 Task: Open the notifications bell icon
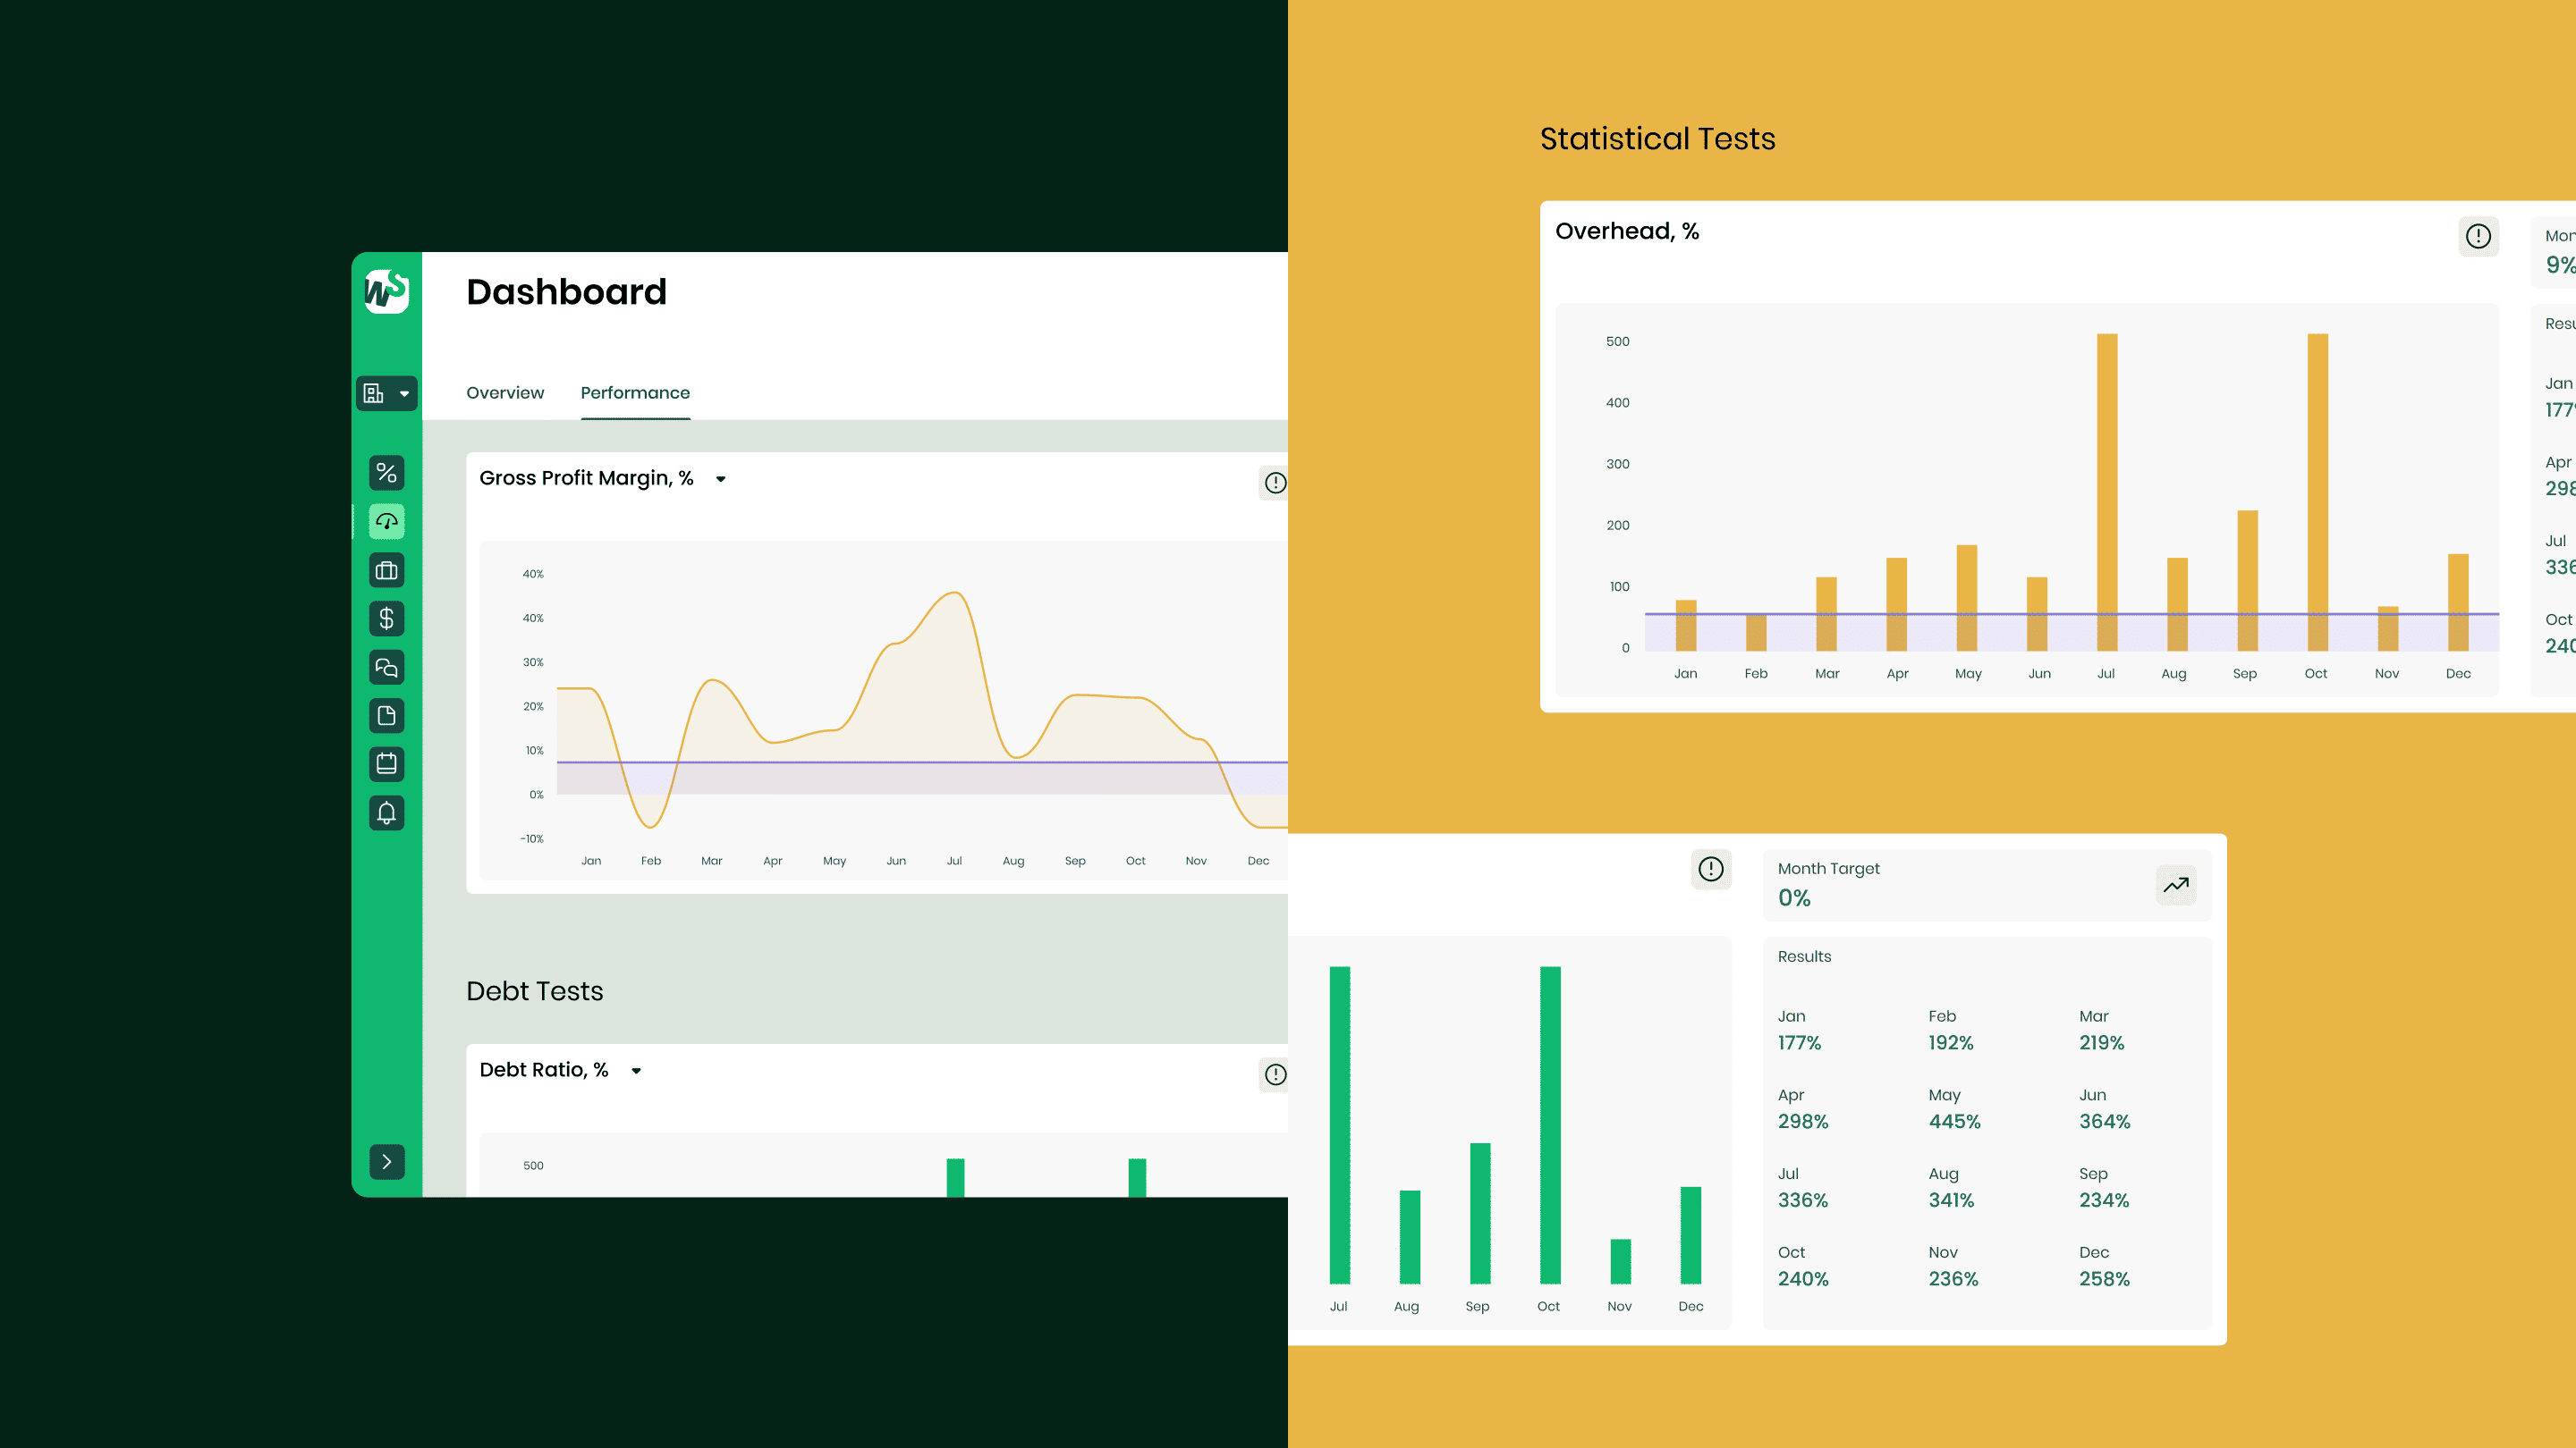(386, 812)
